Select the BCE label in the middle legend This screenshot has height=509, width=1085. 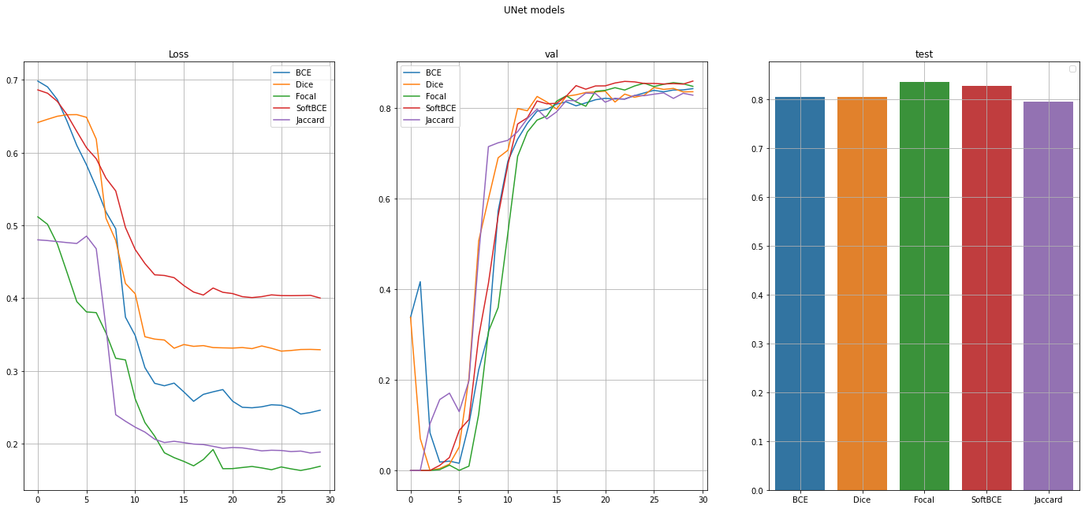coord(433,72)
